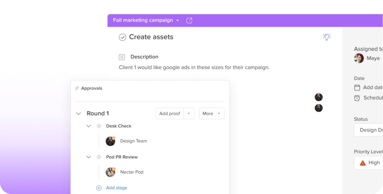Click the alarm clock Schedule icon
The image size is (383, 194).
357,98
